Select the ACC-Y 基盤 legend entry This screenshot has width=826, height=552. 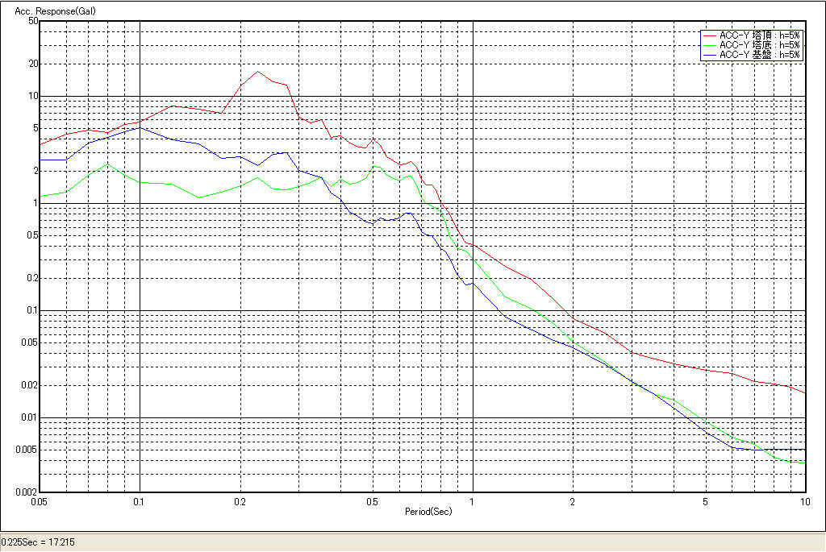[758, 55]
